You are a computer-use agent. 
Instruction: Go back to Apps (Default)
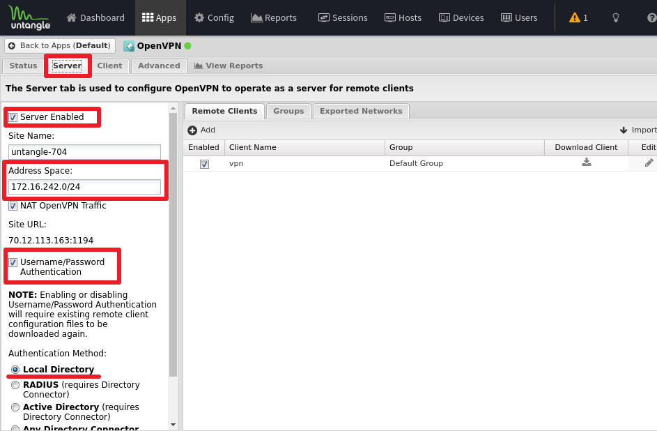coord(60,46)
